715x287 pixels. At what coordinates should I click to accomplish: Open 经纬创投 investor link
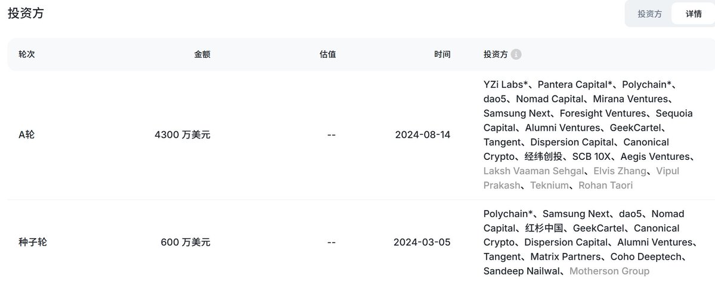point(543,156)
